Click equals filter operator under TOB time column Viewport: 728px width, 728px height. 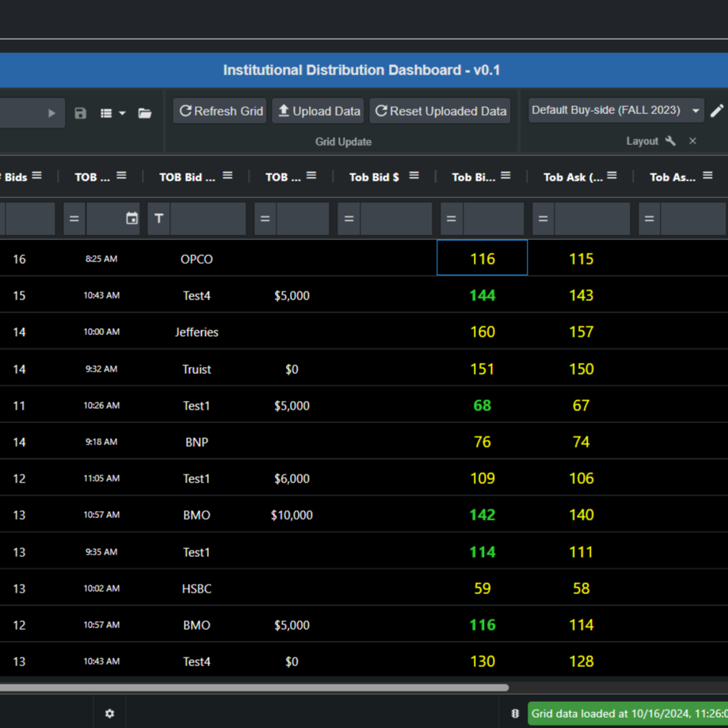tap(74, 219)
